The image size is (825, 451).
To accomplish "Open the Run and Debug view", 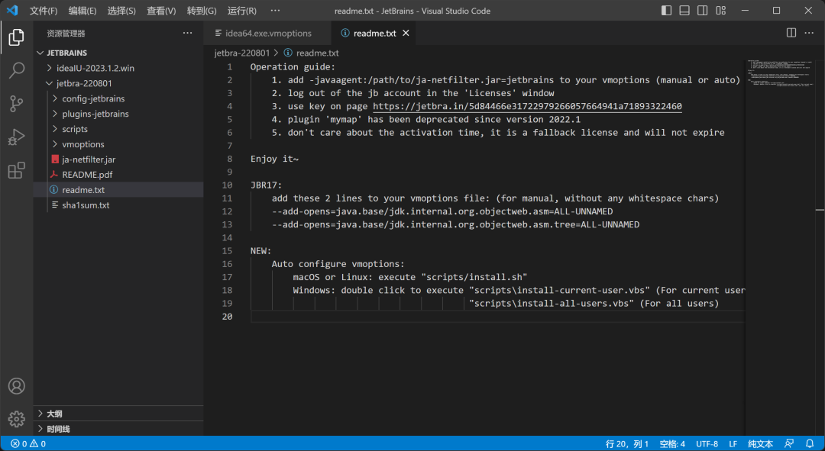I will [16, 137].
